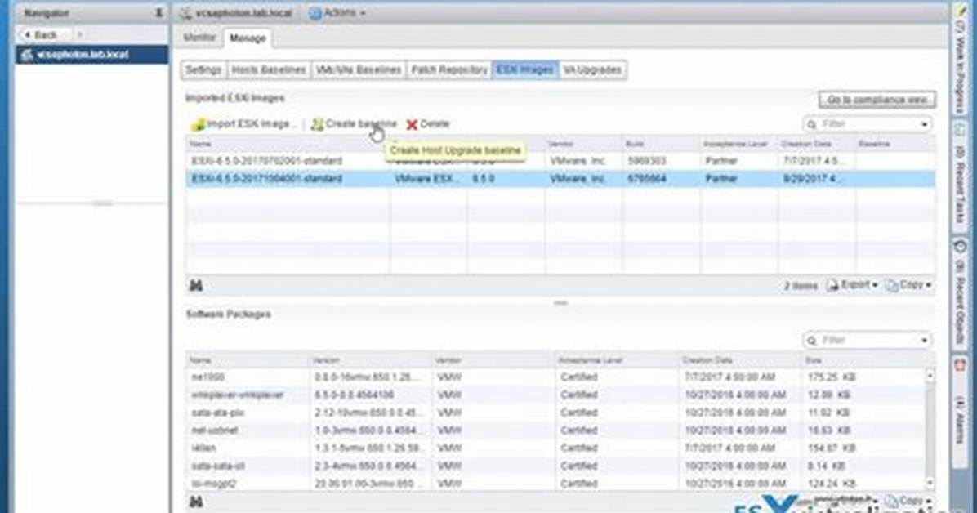Click the Back button label in Navigator
Viewport: 977px width, 513px height.
pos(45,35)
